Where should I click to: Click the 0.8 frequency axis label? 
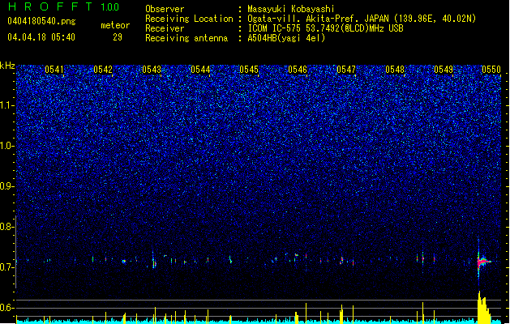7,227
